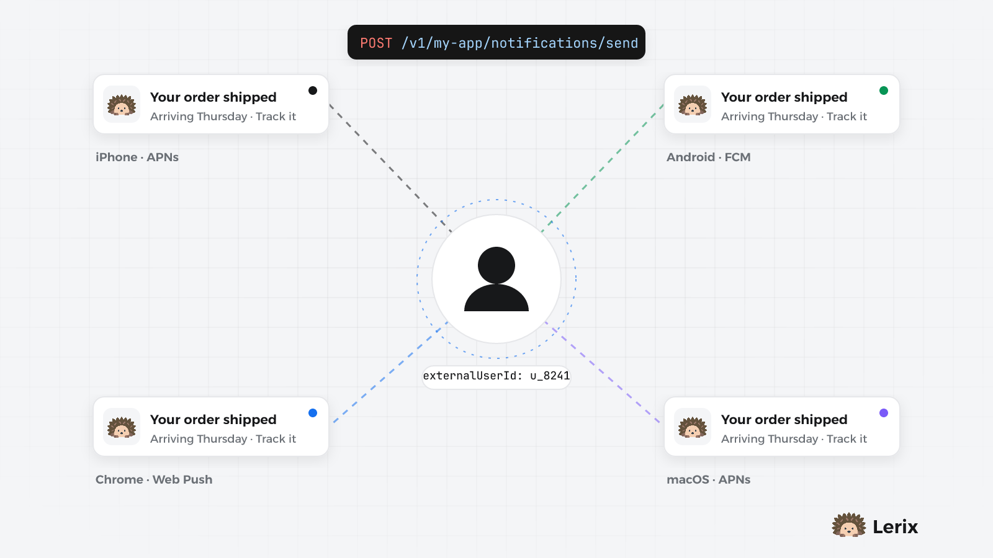Click the hedgehog icon in the macOS notification card

pyautogui.click(x=693, y=427)
